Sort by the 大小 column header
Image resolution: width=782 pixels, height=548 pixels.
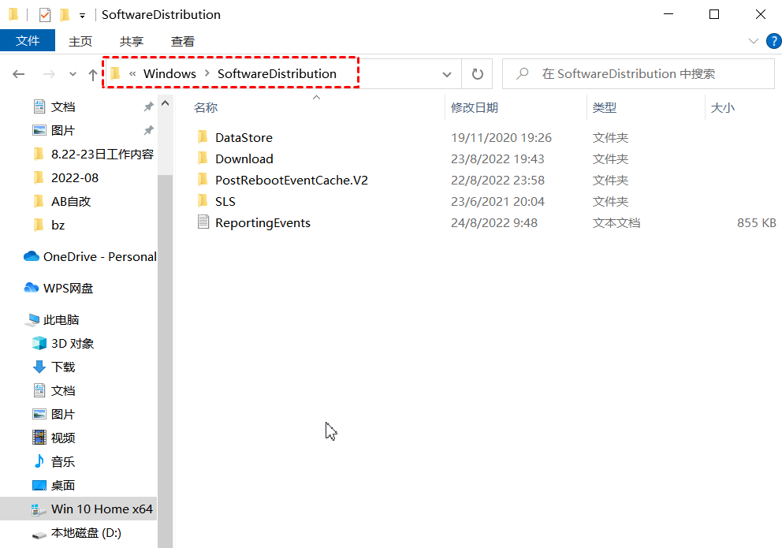click(x=722, y=108)
